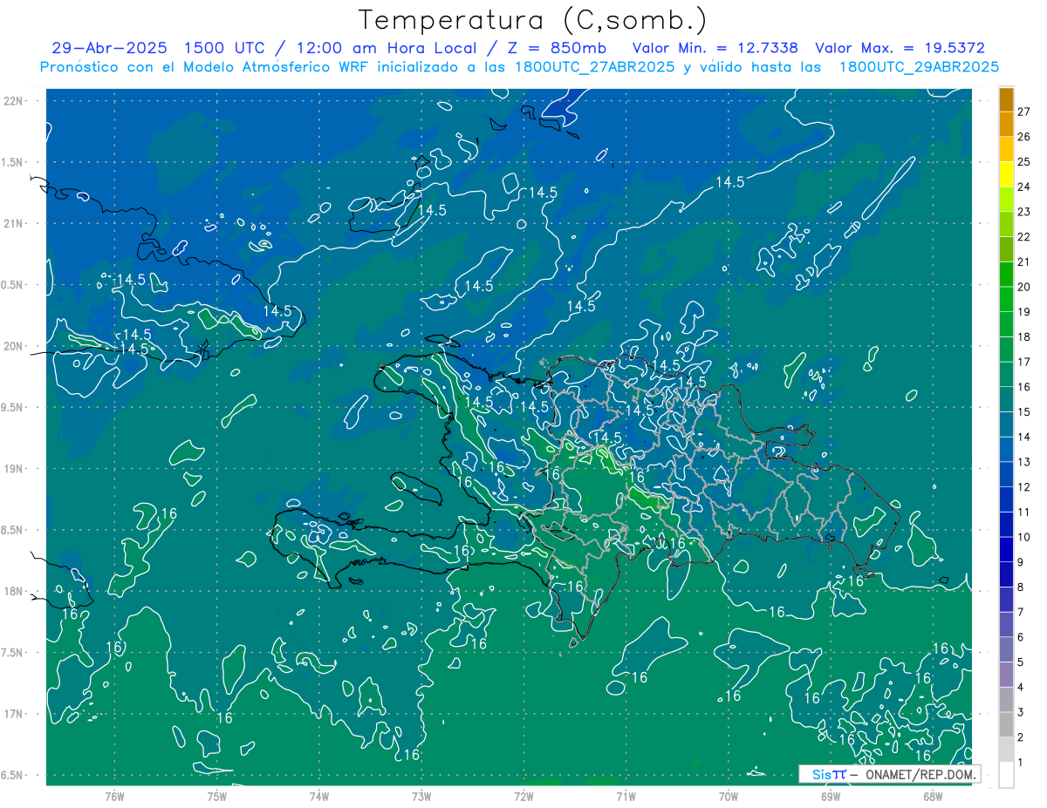Click the deep blue band between 9 and 10

pyautogui.click(x=1006, y=549)
